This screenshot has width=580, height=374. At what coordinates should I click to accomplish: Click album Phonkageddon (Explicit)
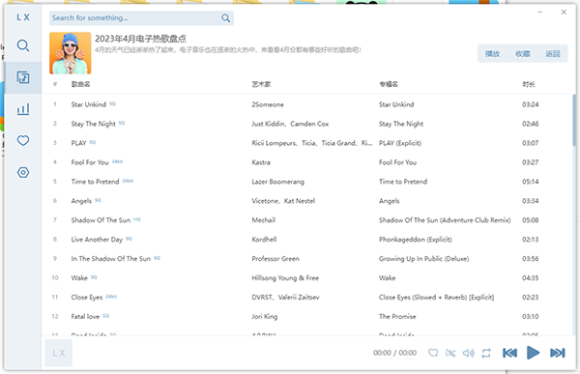(x=415, y=240)
